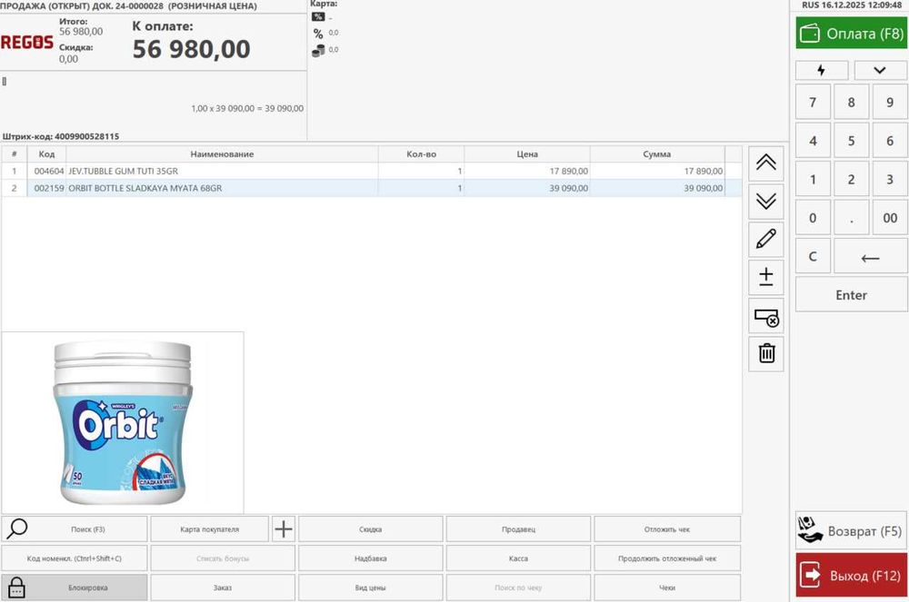
Task: Lock the terminal with Блокировка button
Action: pos(75,587)
